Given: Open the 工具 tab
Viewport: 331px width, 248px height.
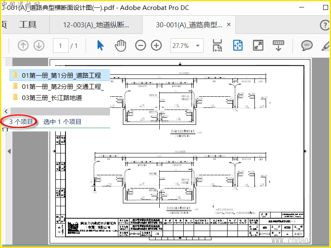Looking at the screenshot, I should 28,25.
